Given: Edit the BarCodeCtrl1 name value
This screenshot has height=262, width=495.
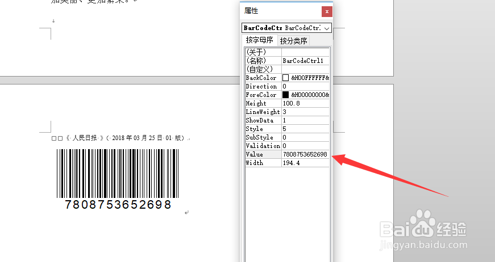Looking at the screenshot, I should click(x=305, y=61).
